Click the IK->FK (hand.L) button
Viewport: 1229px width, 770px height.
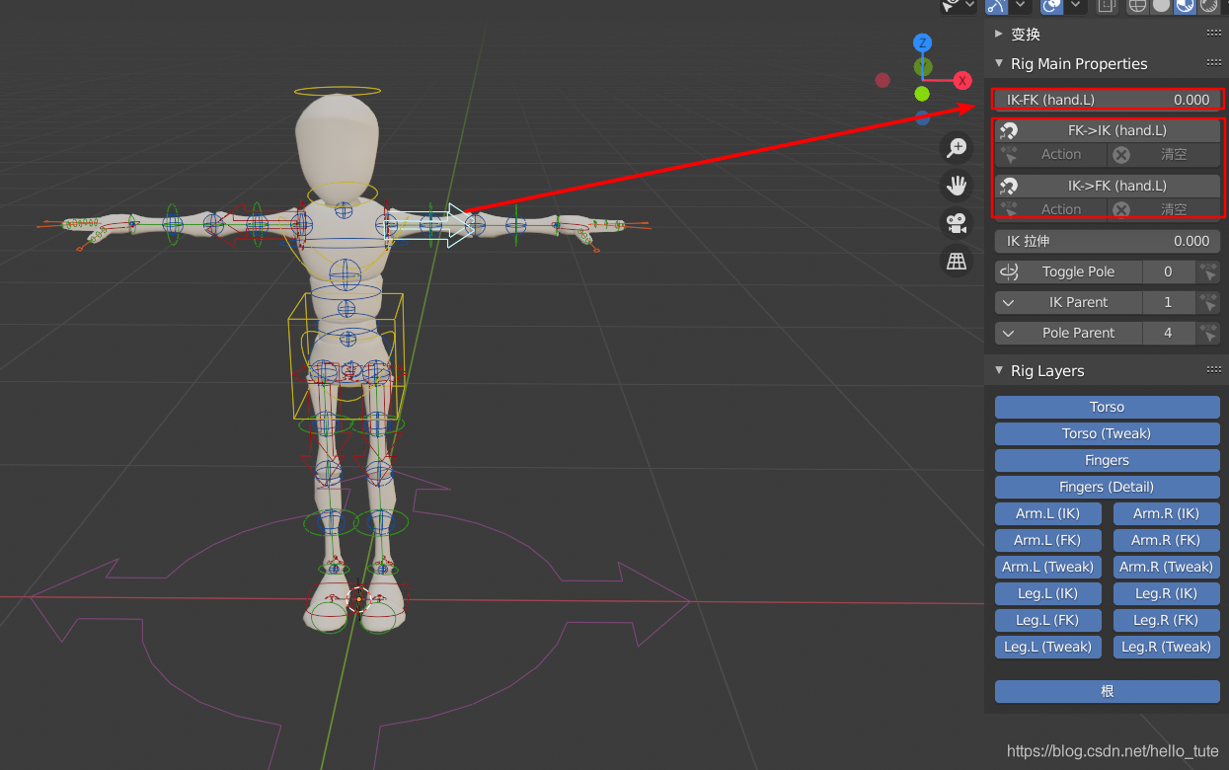(x=1108, y=186)
